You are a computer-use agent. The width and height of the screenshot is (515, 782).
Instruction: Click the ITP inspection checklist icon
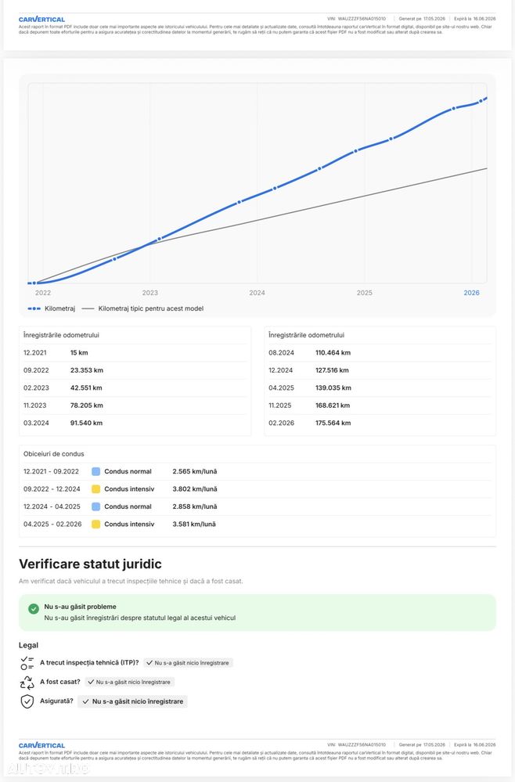tap(27, 663)
